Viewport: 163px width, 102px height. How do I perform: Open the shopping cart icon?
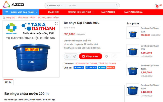click(x=156, y=5)
